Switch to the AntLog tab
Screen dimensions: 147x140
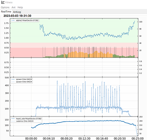point(17,12)
